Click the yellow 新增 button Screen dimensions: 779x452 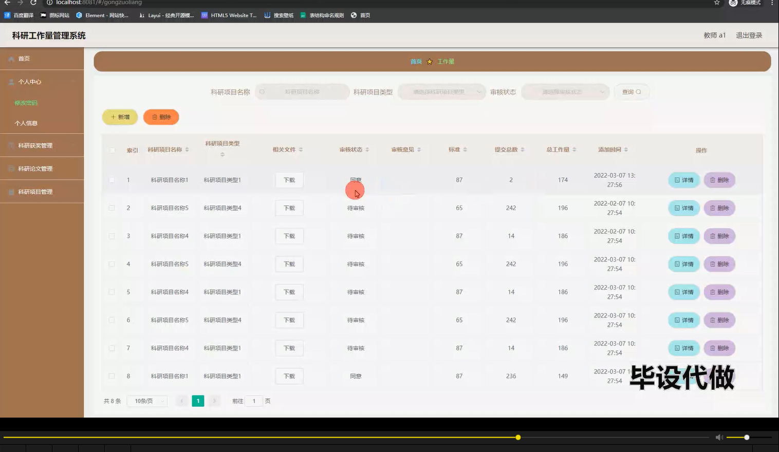pyautogui.click(x=120, y=117)
